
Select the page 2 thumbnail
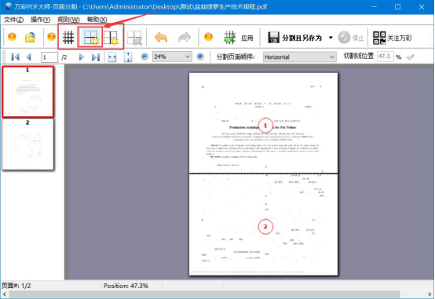[x=28, y=144]
